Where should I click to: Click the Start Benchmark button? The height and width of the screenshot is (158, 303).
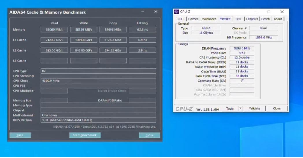pyautogui.click(x=85, y=135)
